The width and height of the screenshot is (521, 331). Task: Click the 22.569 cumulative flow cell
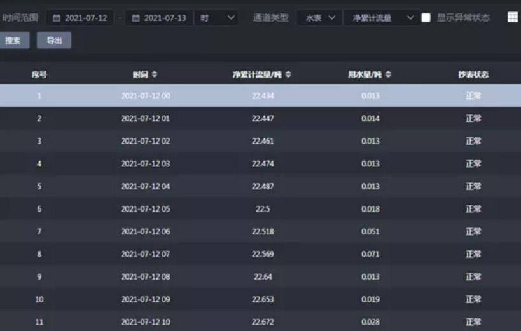click(x=263, y=254)
